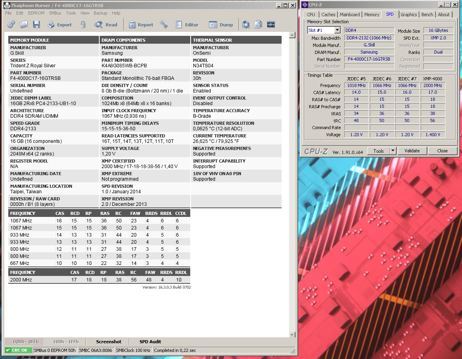462x359 pixels.
Task: Open the About tab in CPU-Z
Action: [444, 15]
